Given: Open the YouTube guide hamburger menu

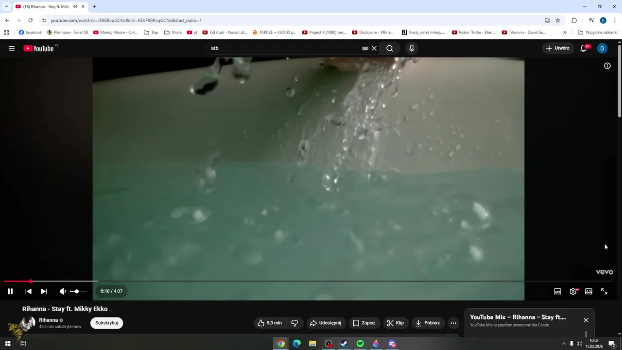Looking at the screenshot, I should [12, 48].
